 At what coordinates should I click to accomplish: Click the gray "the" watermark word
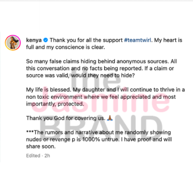95,79
